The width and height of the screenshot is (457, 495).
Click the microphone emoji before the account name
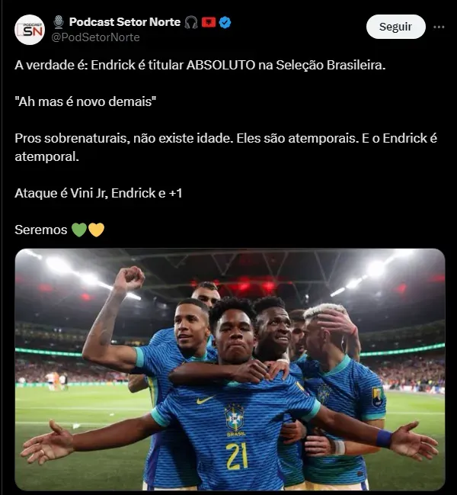click(59, 22)
